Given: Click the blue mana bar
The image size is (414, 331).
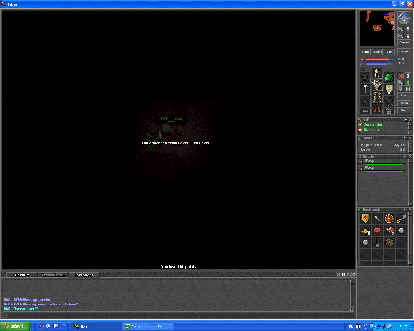Looking at the screenshot, I should tap(380, 63).
